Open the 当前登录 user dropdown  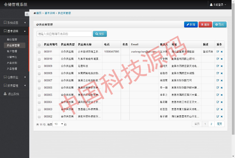click(x=218, y=5)
